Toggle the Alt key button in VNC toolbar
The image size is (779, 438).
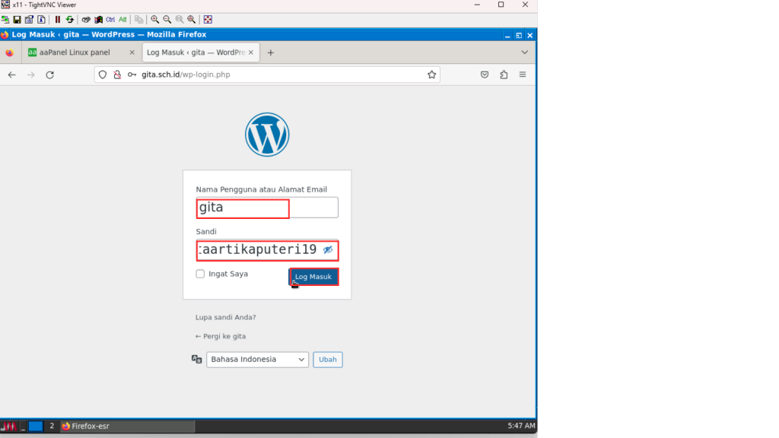(x=122, y=20)
